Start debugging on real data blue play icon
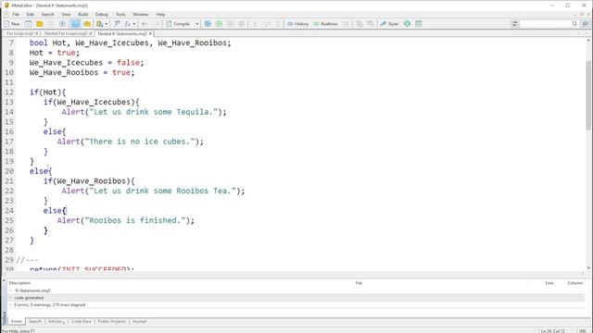Screen dimensions: 593x333 (x=208, y=24)
